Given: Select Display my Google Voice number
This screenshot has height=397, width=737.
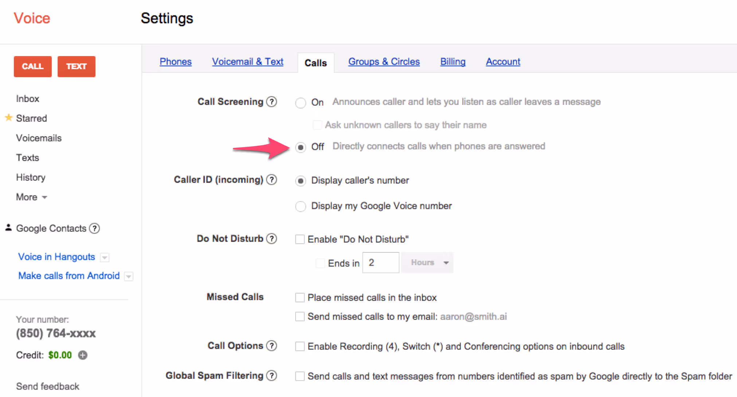Looking at the screenshot, I should click(x=301, y=207).
